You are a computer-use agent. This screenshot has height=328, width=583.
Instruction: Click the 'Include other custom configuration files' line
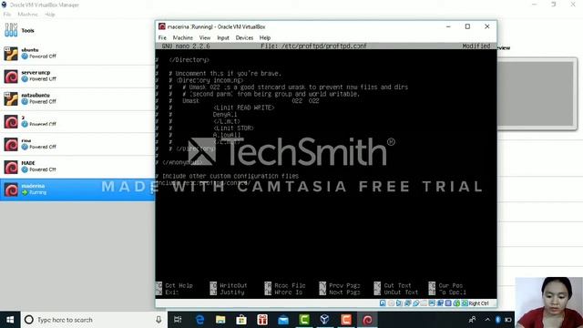coord(230,176)
